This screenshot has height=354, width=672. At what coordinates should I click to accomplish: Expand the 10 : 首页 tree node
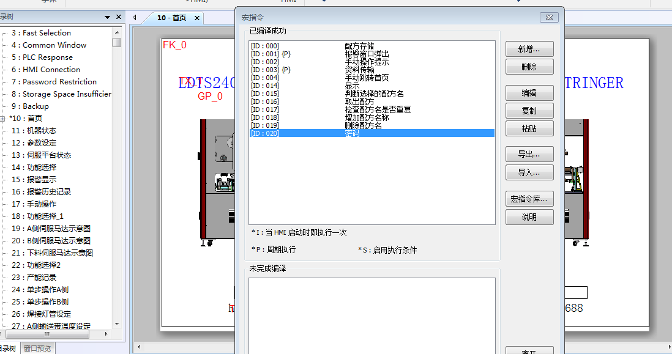(x=4, y=119)
